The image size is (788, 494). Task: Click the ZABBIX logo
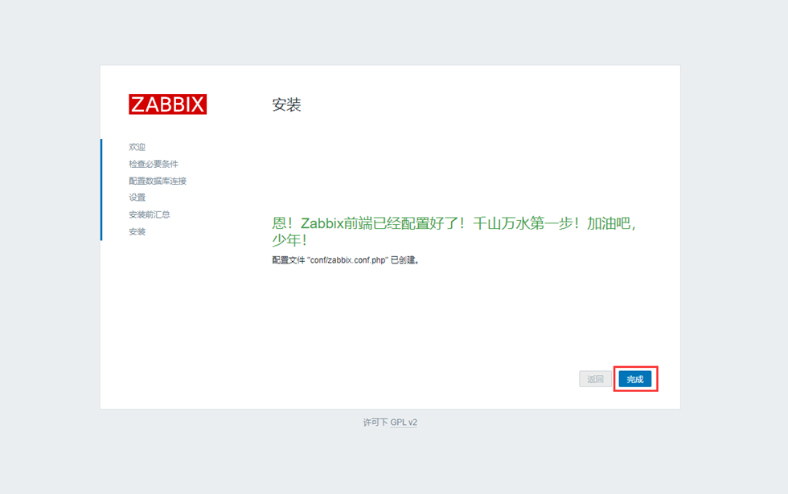(167, 104)
